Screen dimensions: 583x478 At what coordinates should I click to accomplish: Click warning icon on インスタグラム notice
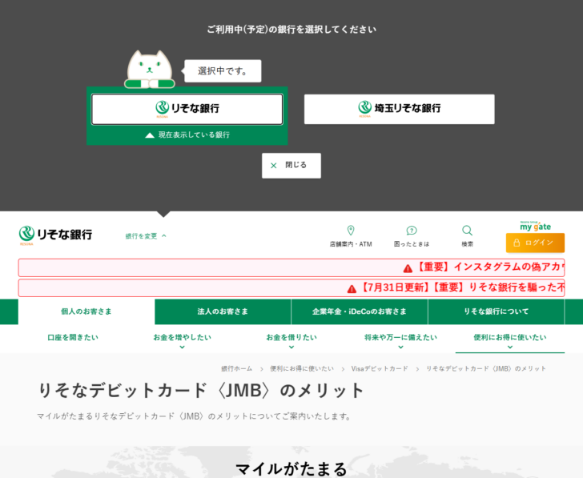coord(408,268)
